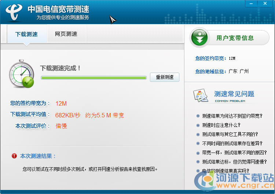Click the common problems document icon
The width and height of the screenshot is (275, 194).
201,95
